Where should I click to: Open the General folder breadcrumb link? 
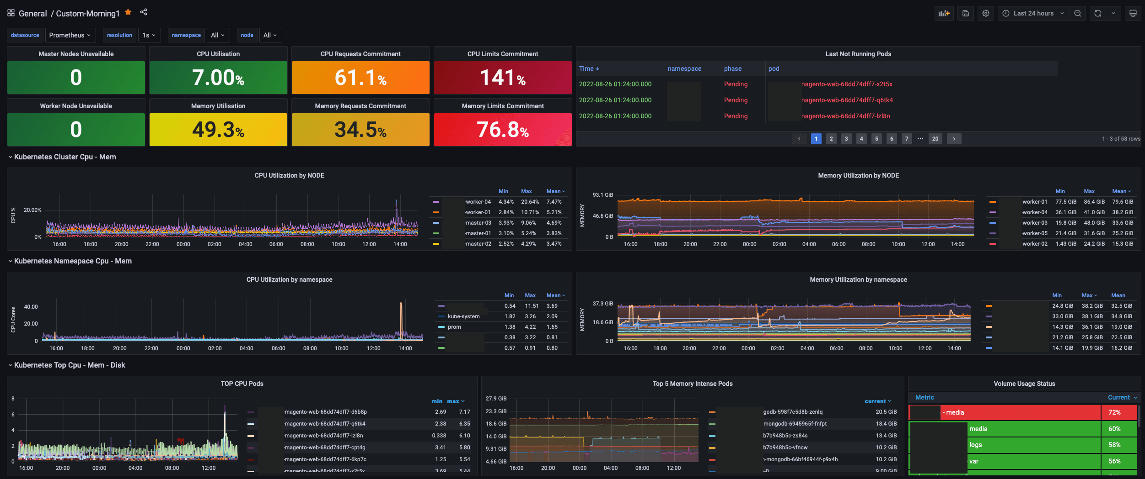pyautogui.click(x=32, y=13)
